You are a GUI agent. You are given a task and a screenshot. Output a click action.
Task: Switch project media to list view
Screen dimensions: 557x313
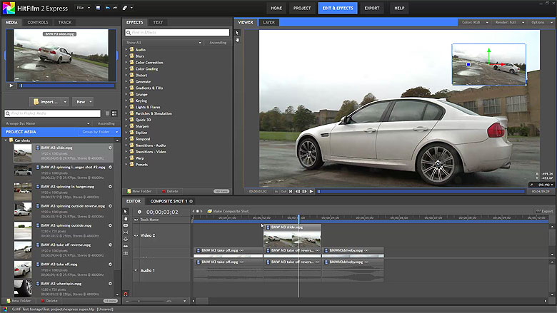[114, 113]
